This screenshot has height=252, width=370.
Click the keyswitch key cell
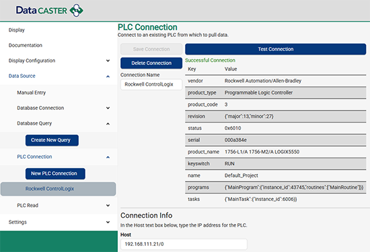[x=198, y=164]
